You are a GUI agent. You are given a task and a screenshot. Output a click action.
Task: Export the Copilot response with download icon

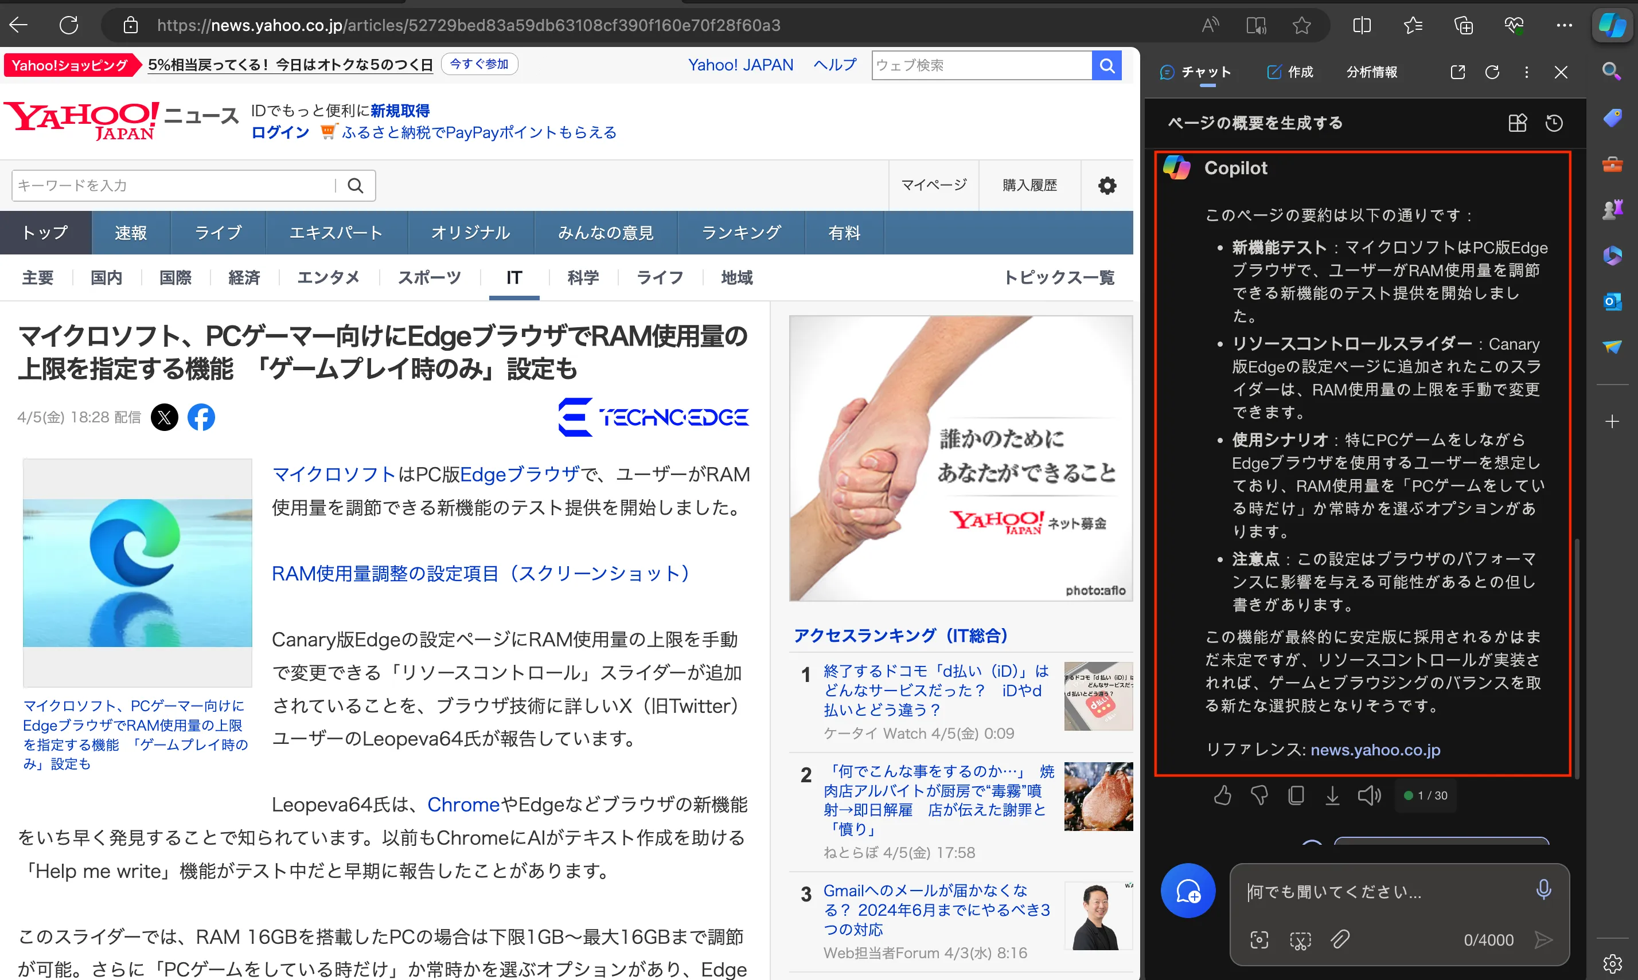(x=1332, y=795)
